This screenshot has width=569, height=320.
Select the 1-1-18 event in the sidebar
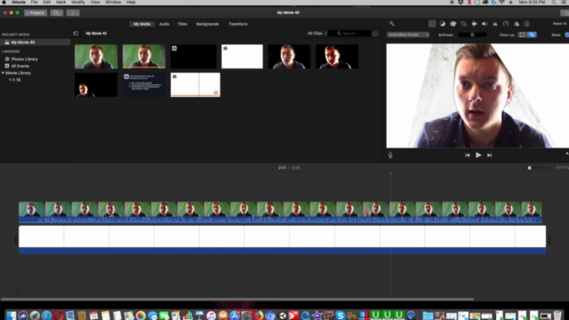14,80
